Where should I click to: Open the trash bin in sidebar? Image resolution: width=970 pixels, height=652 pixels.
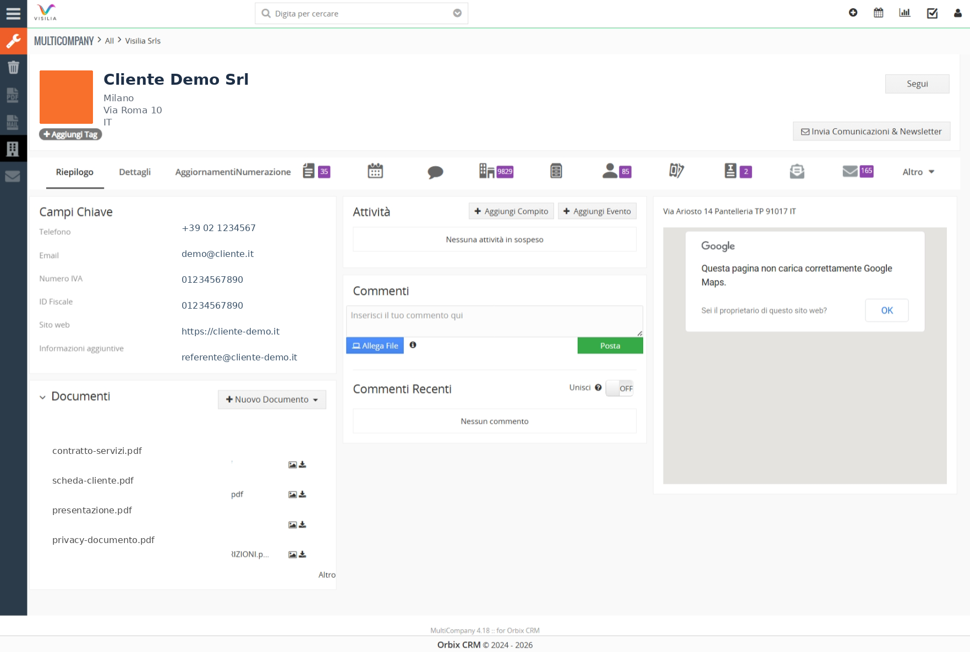pyautogui.click(x=13, y=68)
